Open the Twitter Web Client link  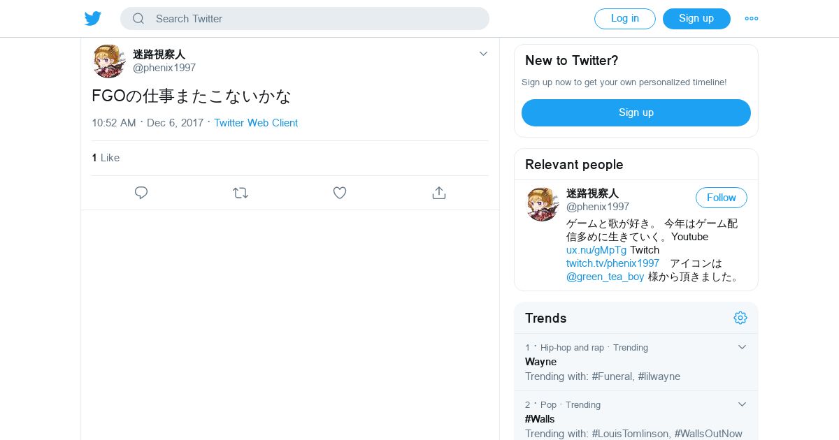point(256,123)
